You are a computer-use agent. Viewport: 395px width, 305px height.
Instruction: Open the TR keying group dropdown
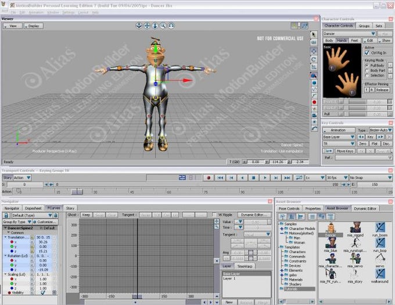(x=339, y=144)
